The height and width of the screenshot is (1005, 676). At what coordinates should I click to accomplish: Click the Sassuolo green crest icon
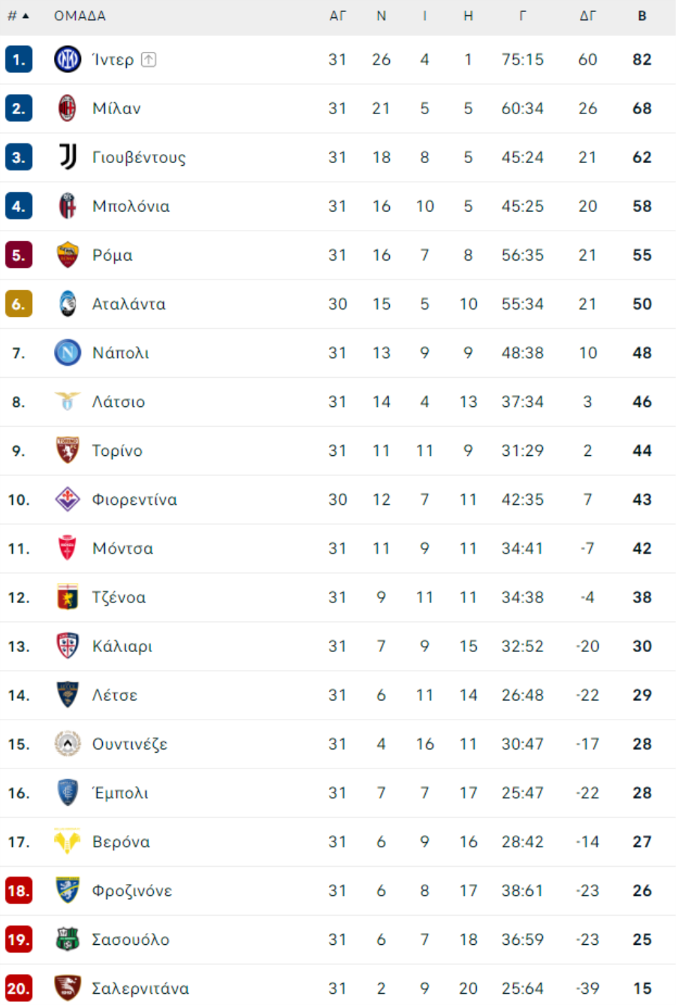(68, 939)
